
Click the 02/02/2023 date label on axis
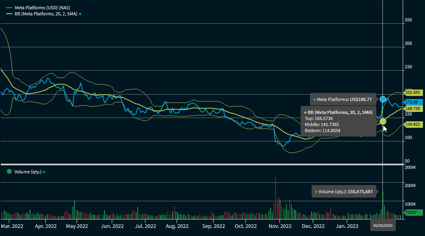pyautogui.click(x=383, y=225)
